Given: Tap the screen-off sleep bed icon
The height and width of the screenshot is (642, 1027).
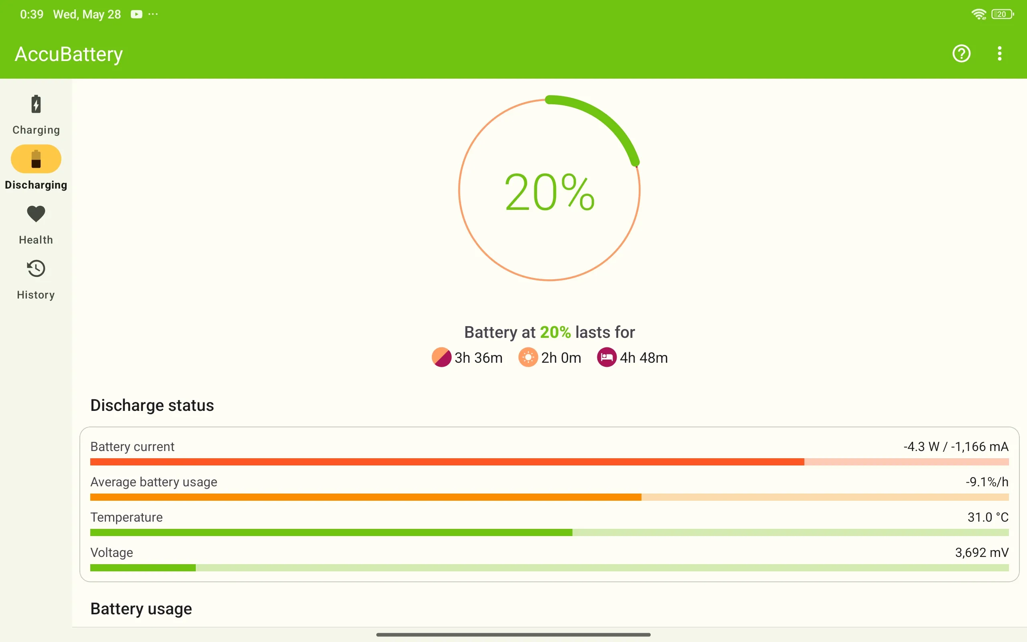Looking at the screenshot, I should [x=607, y=358].
